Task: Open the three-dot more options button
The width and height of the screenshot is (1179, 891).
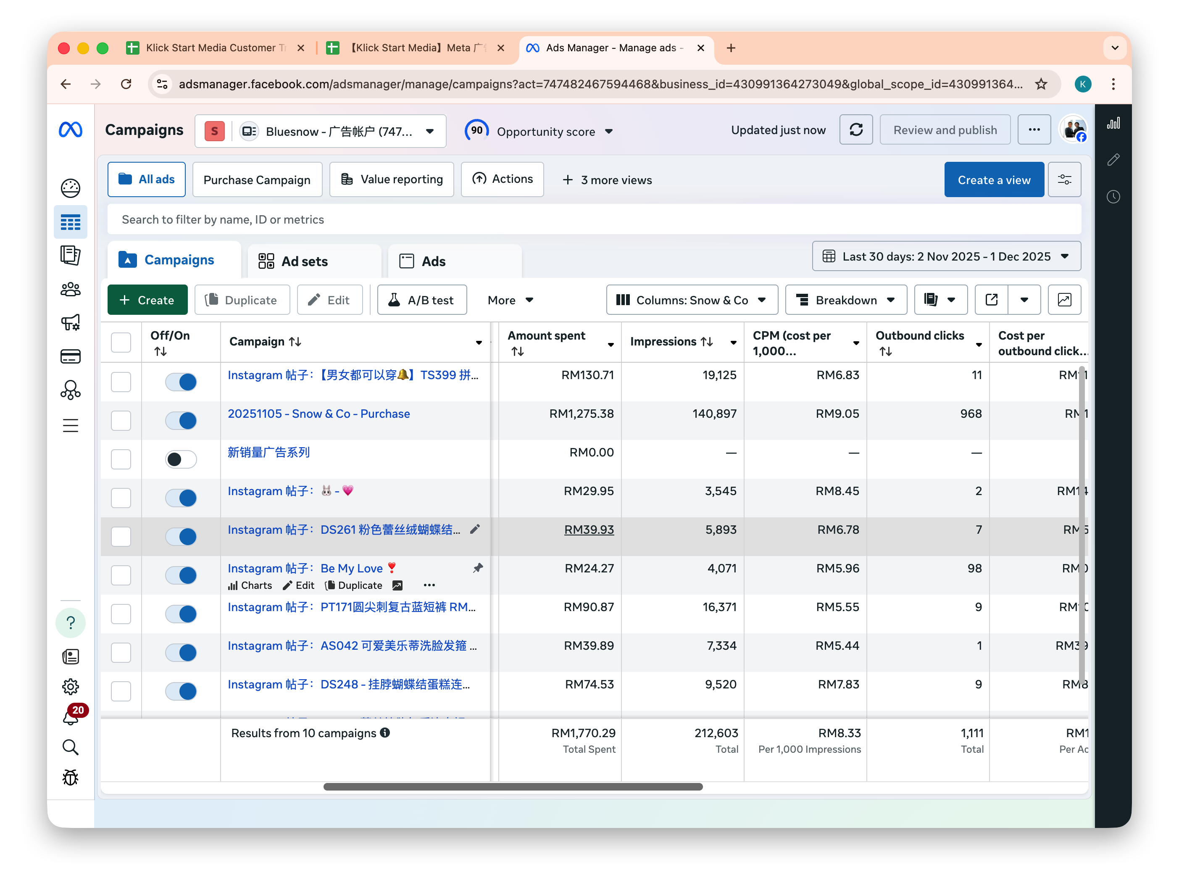Action: tap(1034, 129)
